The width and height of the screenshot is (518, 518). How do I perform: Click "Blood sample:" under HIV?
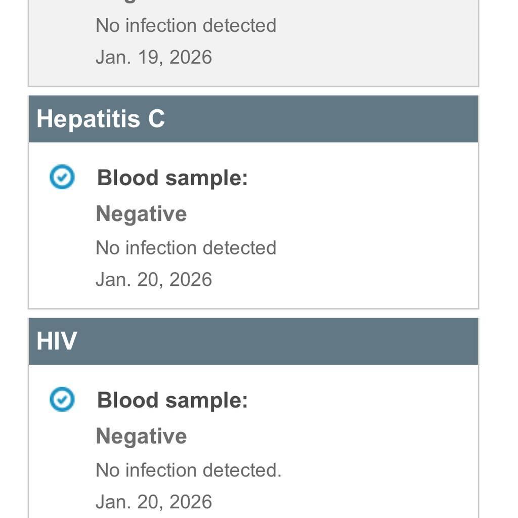tap(172, 400)
